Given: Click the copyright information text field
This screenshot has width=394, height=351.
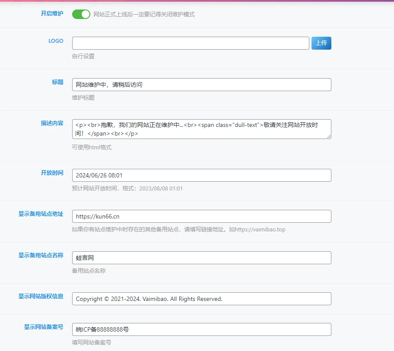Looking at the screenshot, I should pyautogui.click(x=202, y=298).
